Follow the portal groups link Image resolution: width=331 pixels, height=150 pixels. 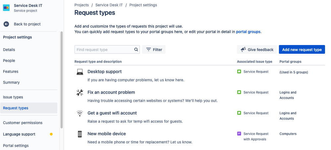[248, 32]
